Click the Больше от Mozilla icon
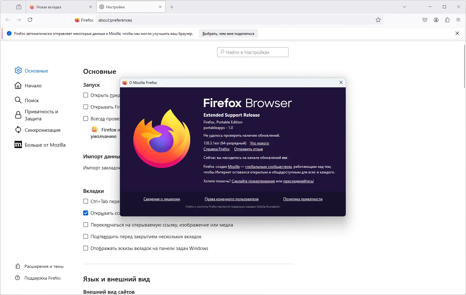 pos(18,144)
